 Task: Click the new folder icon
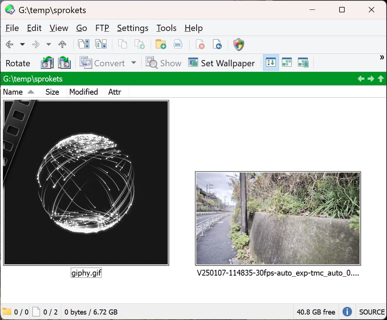(161, 44)
